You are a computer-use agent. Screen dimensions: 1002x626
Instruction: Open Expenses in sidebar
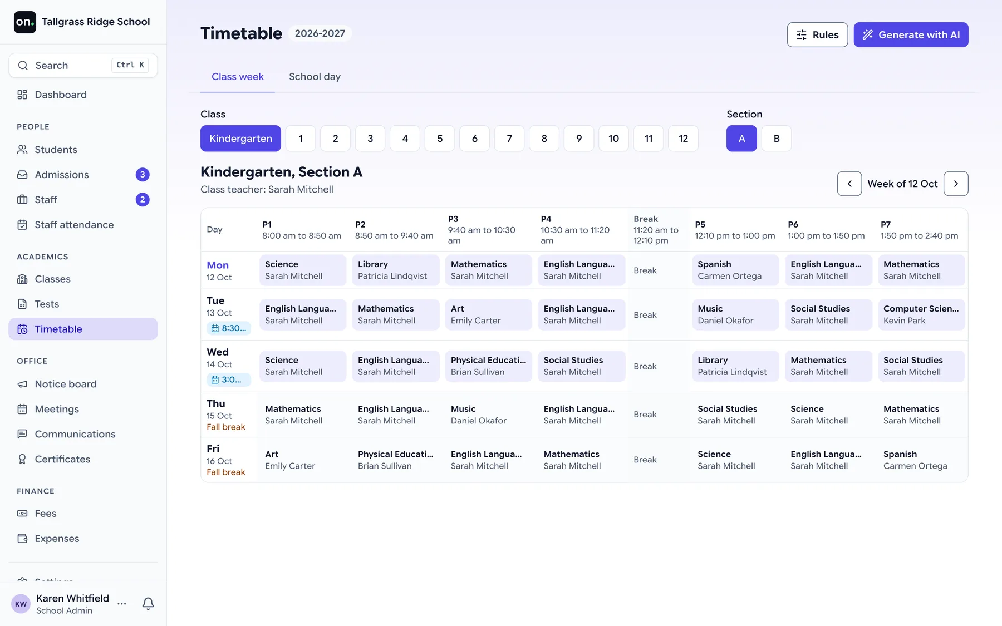(83, 539)
